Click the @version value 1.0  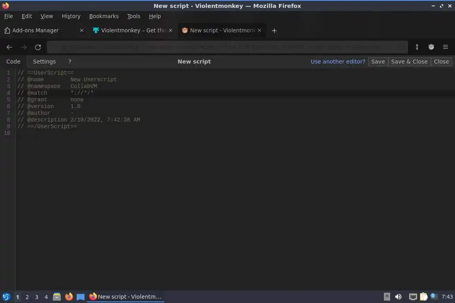[x=75, y=106]
